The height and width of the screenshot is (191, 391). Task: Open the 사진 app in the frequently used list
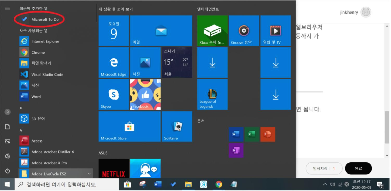56,85
